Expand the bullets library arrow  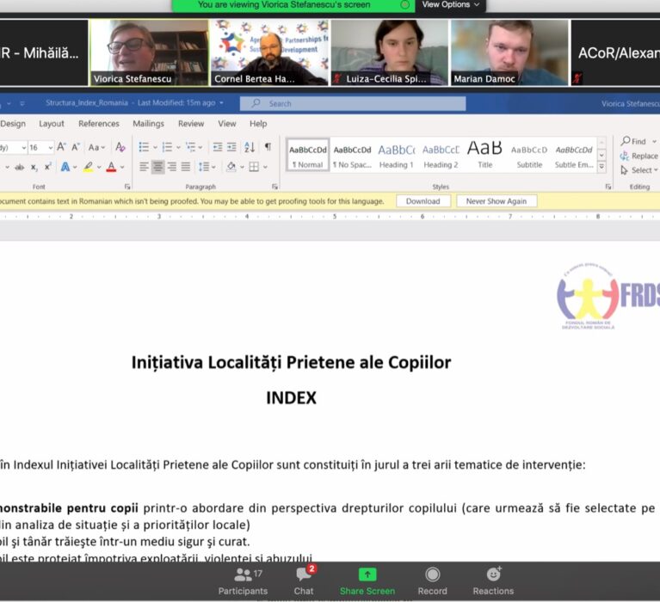click(155, 147)
